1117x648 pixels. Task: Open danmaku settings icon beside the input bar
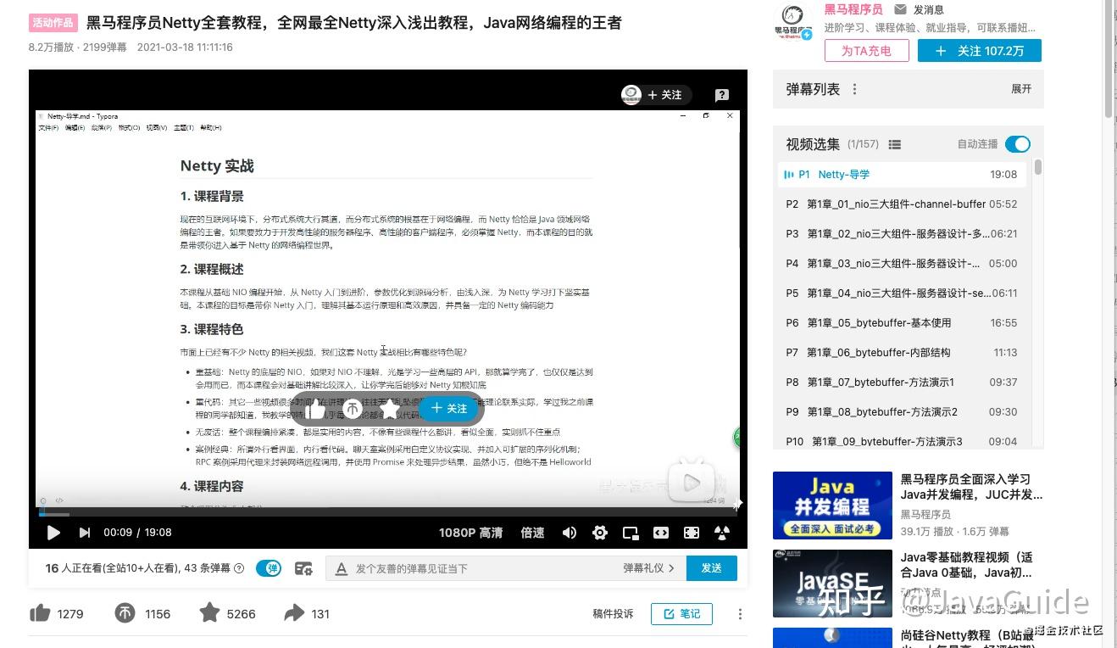303,568
